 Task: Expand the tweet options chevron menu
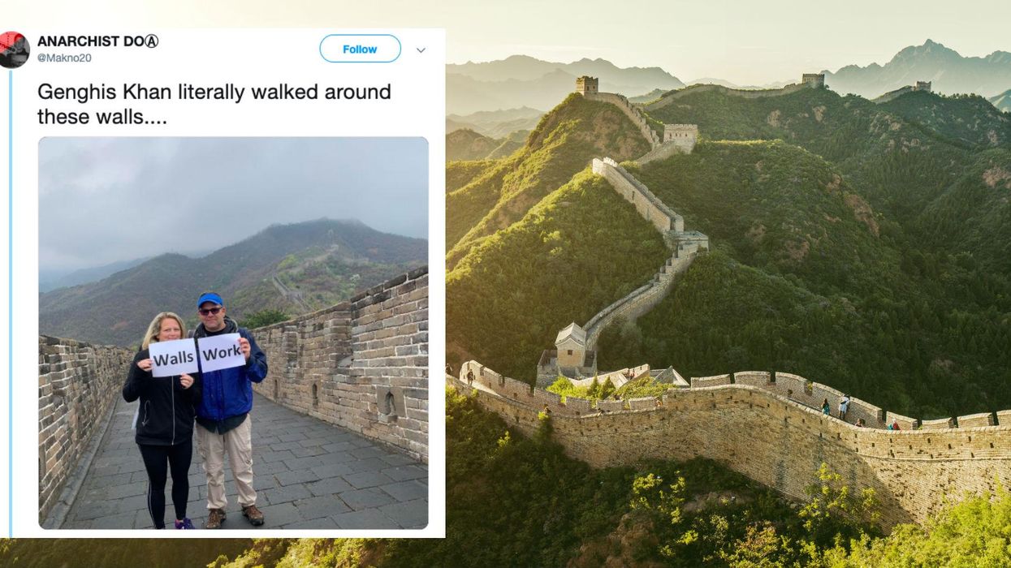coord(421,50)
